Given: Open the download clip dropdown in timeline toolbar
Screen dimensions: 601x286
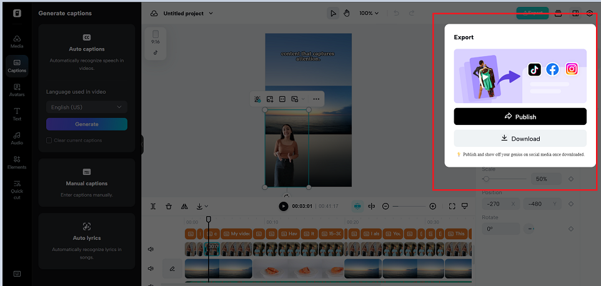Looking at the screenshot, I should coord(202,206).
